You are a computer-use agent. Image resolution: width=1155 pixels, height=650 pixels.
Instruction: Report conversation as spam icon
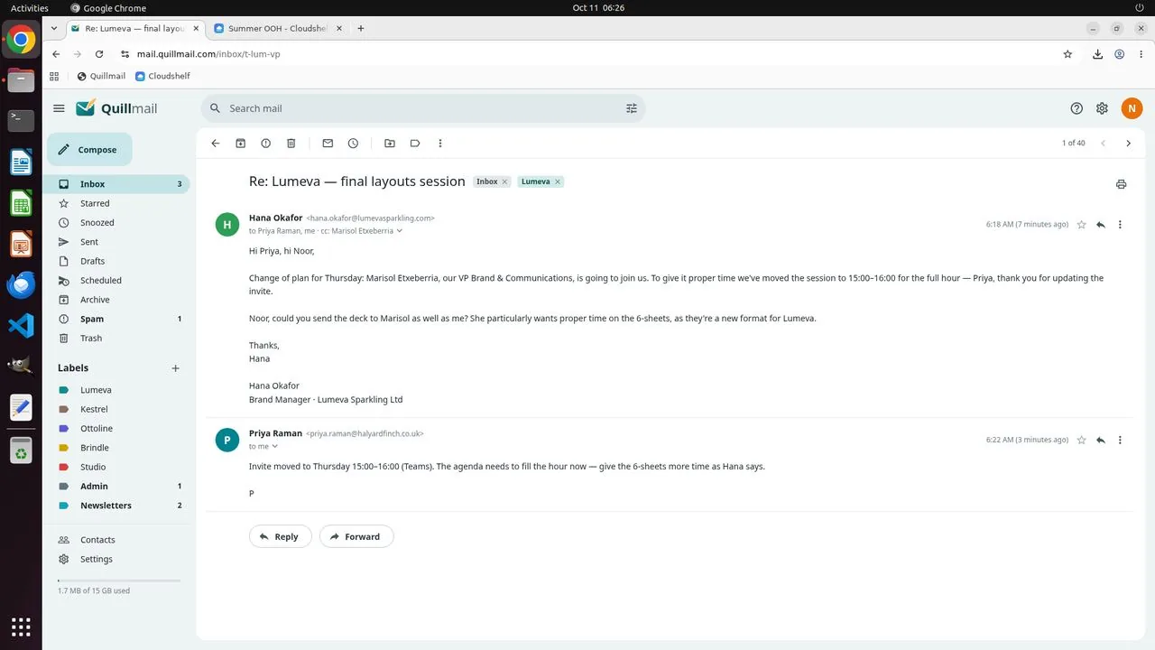266,144
